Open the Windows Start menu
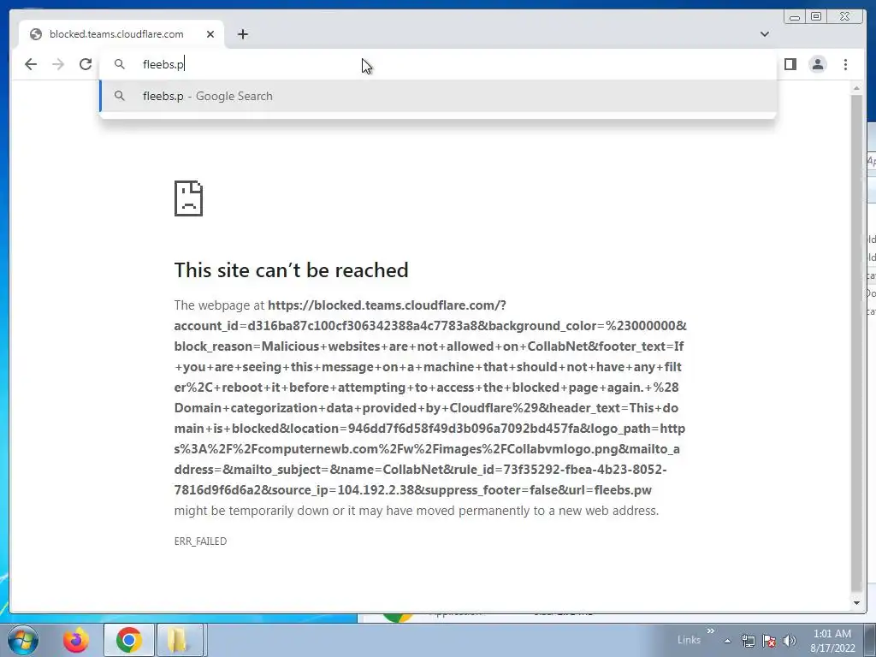The width and height of the screenshot is (876, 657). pyautogui.click(x=23, y=640)
